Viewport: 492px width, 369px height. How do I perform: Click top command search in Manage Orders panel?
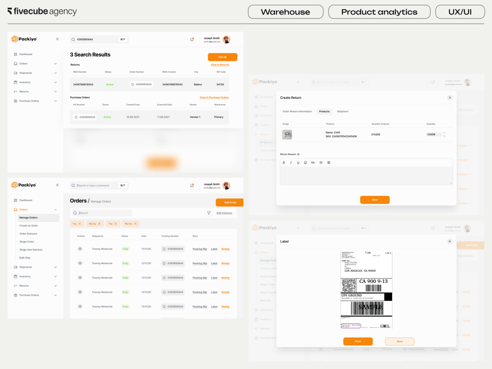(x=99, y=185)
